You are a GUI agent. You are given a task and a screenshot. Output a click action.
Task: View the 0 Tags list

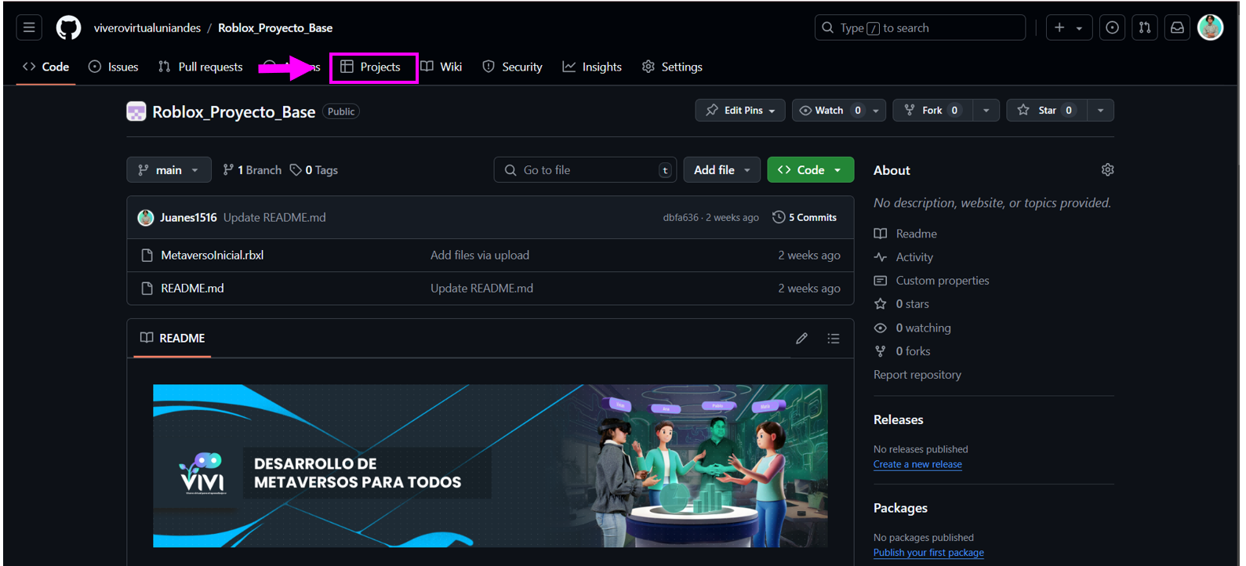314,170
